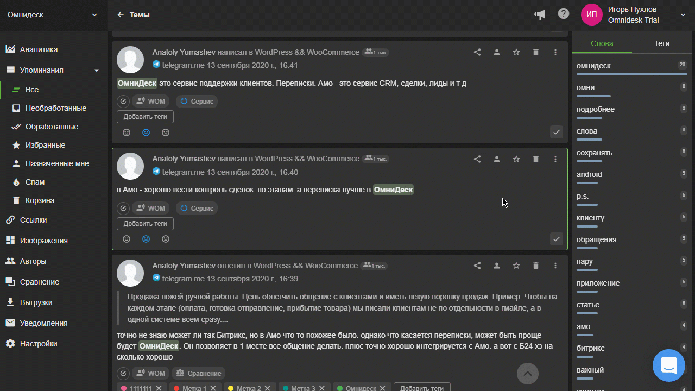695x391 pixels.
Task: Click Добавить теги on the 16:40 mention
Action: [145, 224]
